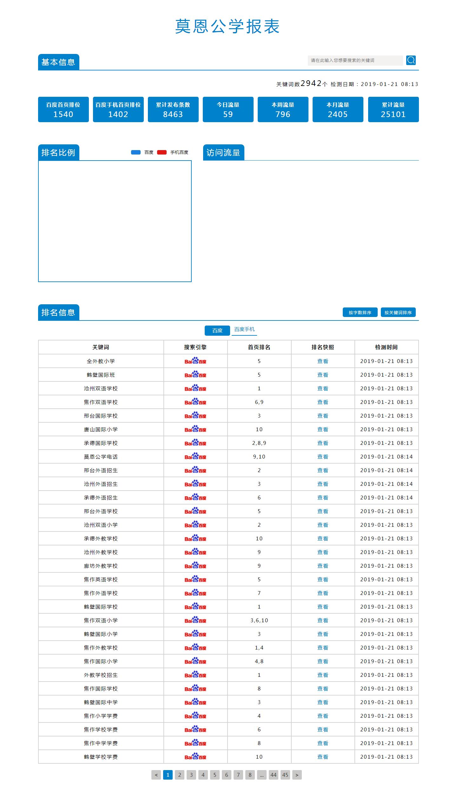
Task: Go to next page arrow
Action: pos(297,775)
